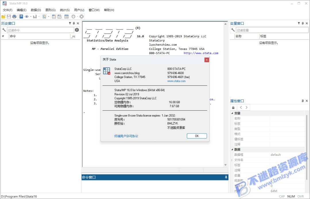310x199 pixels.
Task: Open the Data Editor (Edit) icon
Action: pos(54,17)
